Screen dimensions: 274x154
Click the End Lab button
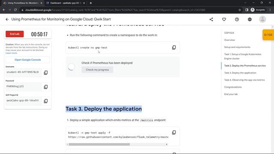tap(15, 34)
